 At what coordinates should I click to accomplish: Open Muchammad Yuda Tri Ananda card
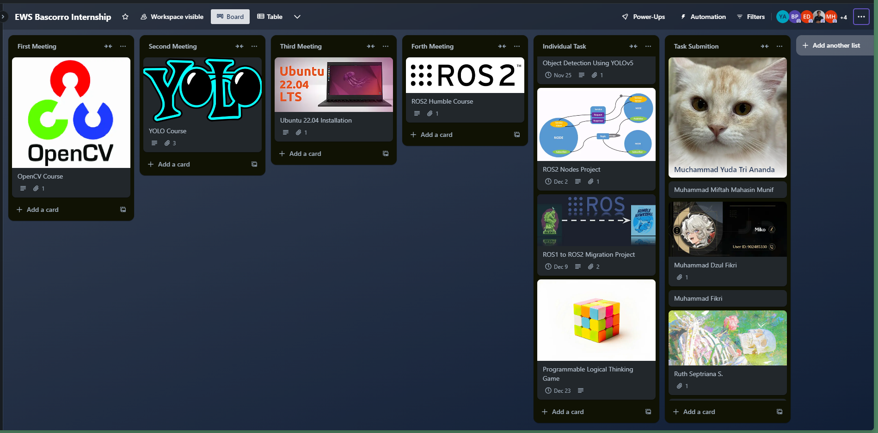[728, 118]
